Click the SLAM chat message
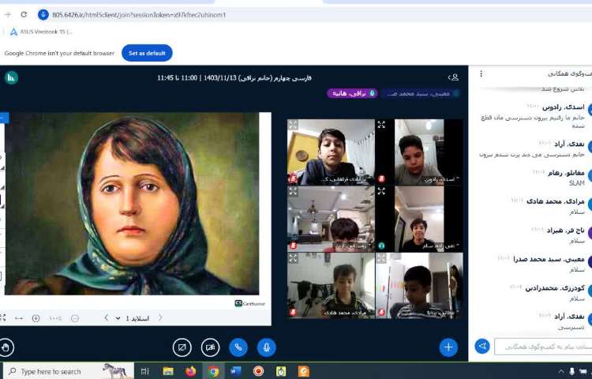Image resolution: width=592 pixels, height=379 pixels. (576, 183)
